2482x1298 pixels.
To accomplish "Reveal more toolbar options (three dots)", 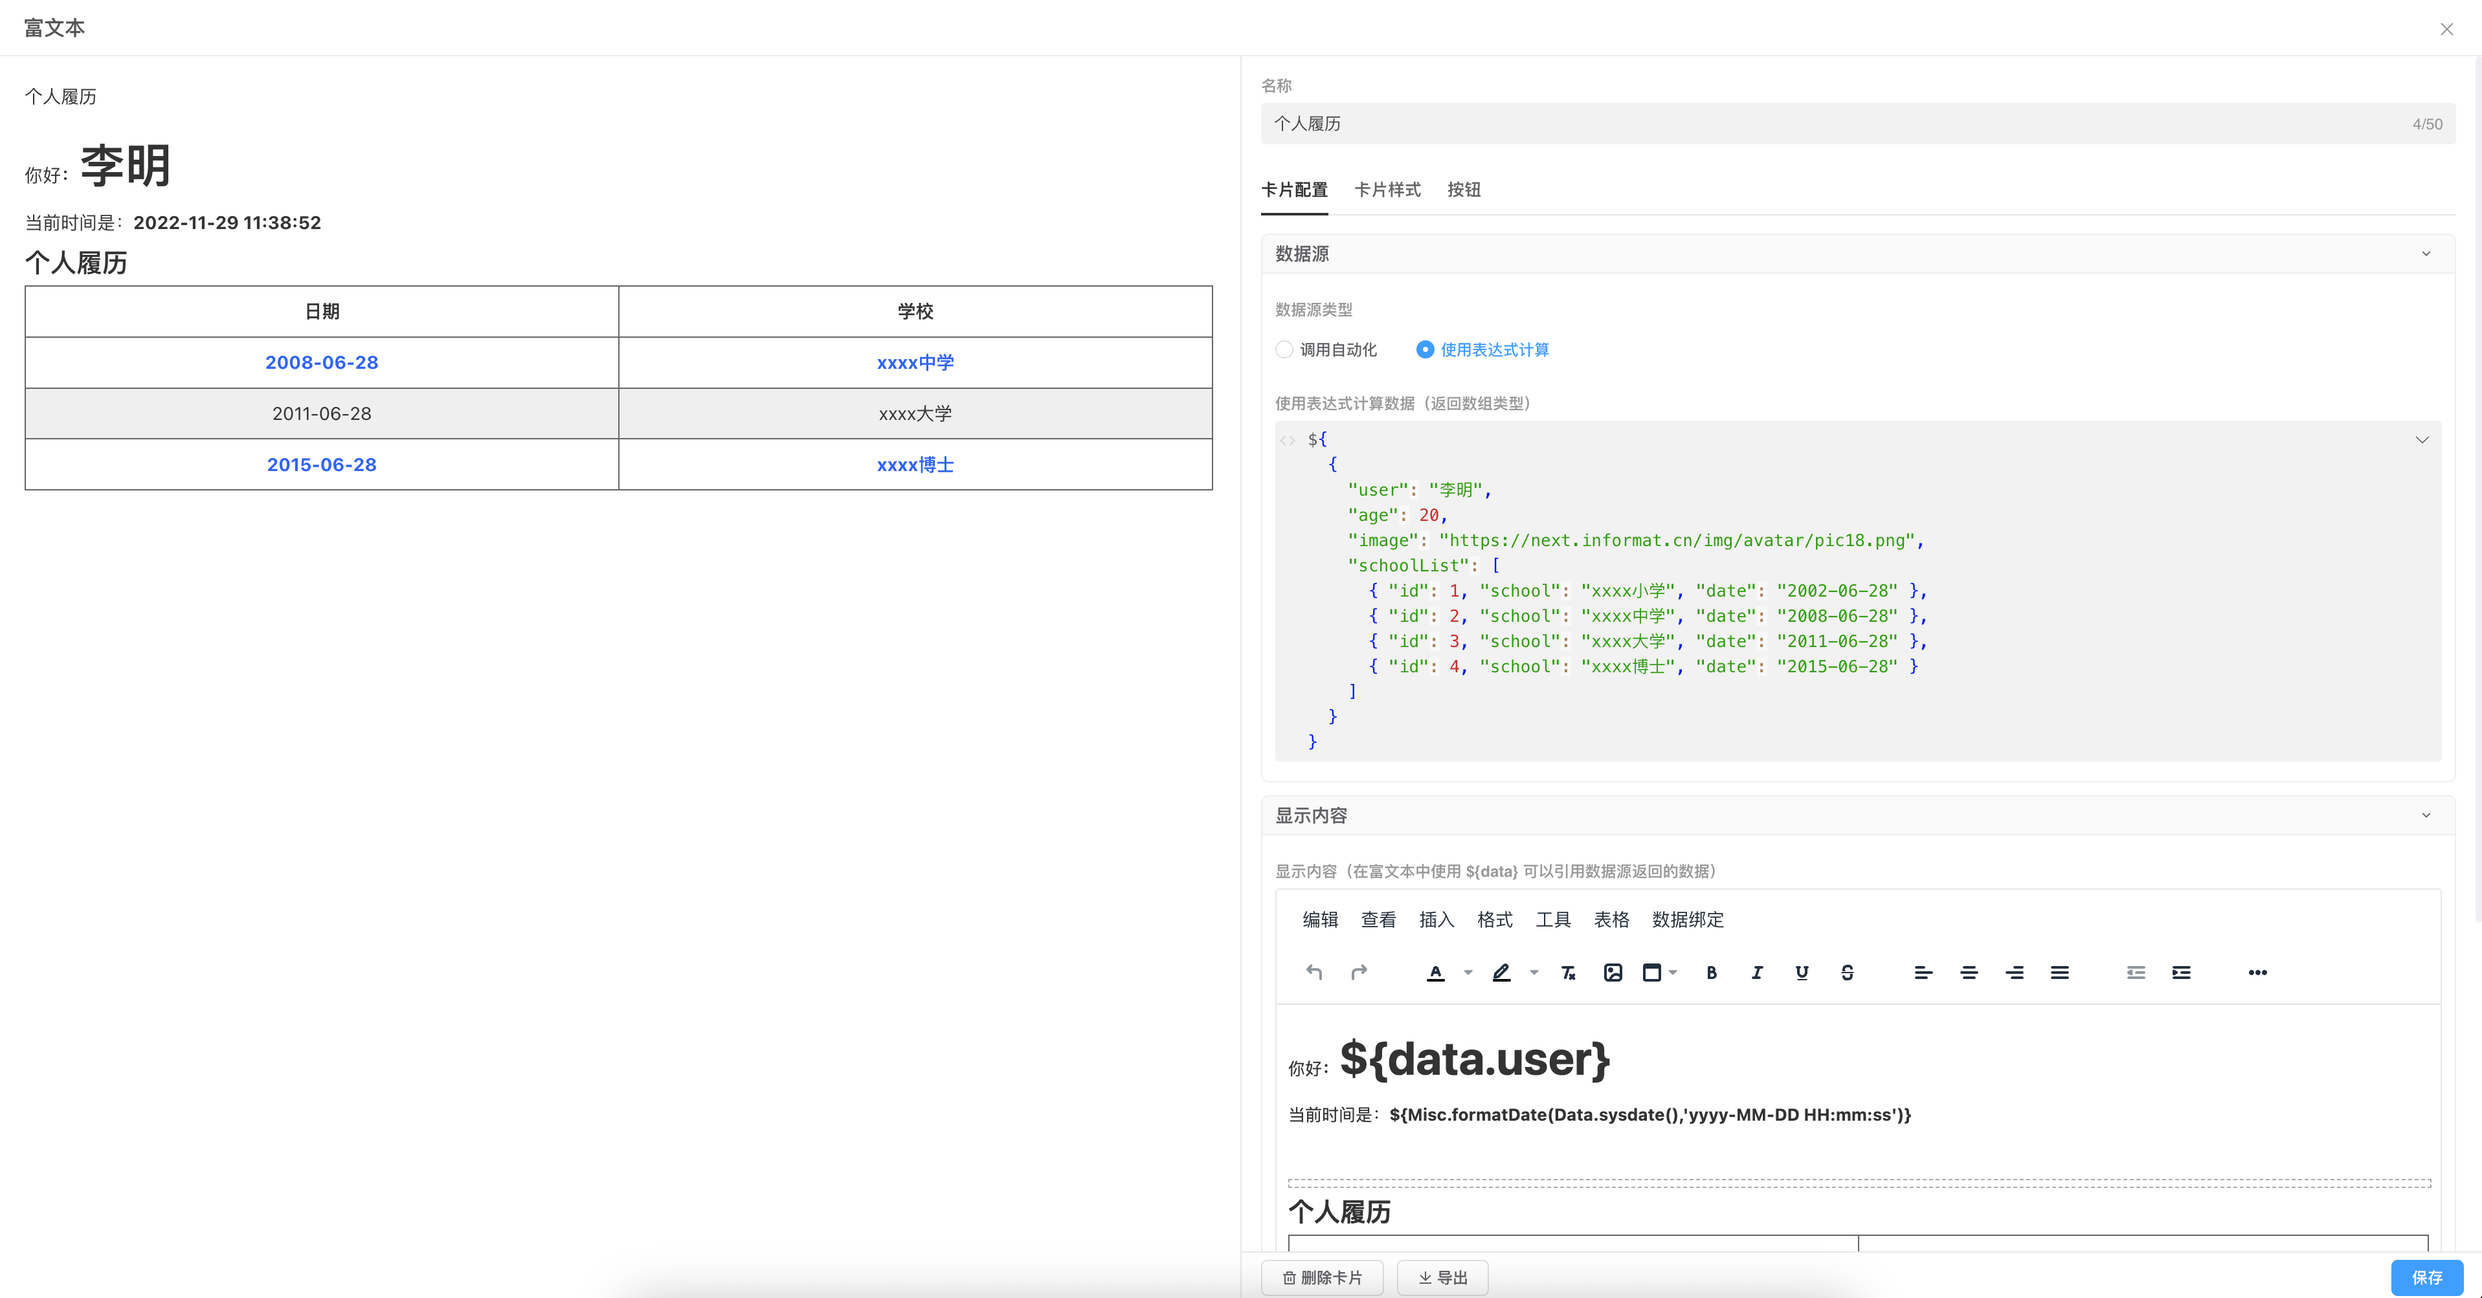I will [x=2257, y=973].
